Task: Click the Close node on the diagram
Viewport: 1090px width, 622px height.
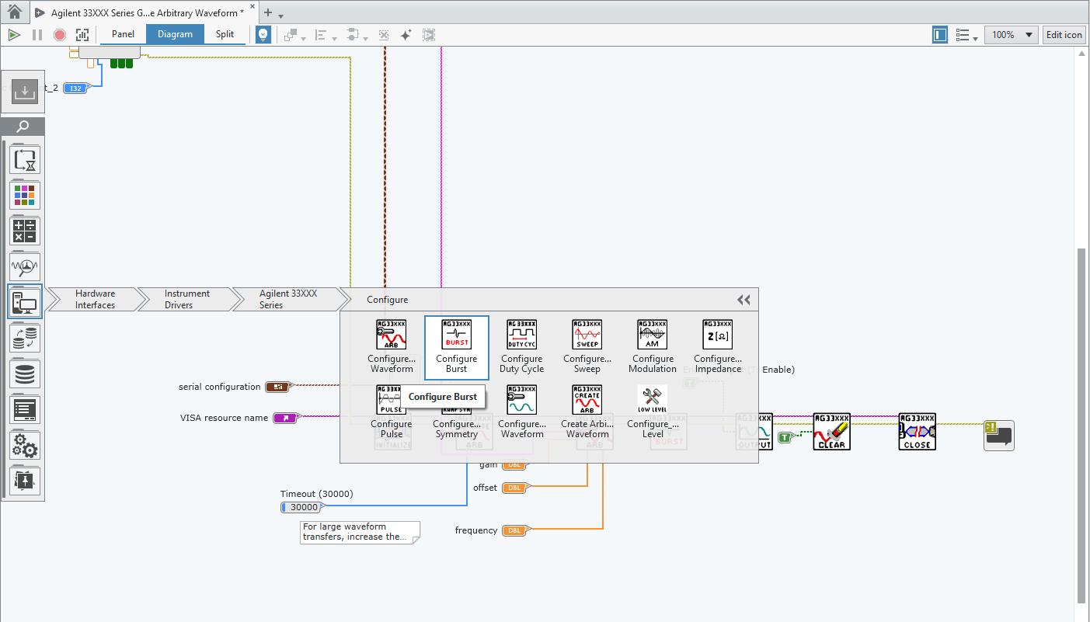Action: pyautogui.click(x=917, y=431)
